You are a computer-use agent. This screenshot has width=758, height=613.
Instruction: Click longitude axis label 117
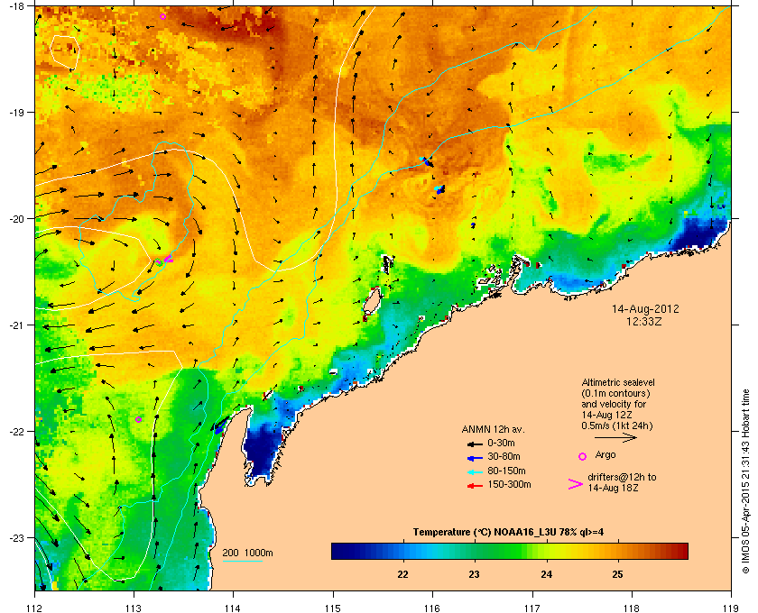point(532,608)
